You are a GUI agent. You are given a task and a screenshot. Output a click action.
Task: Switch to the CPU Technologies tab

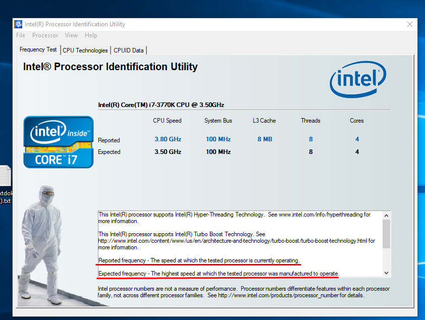pos(85,50)
